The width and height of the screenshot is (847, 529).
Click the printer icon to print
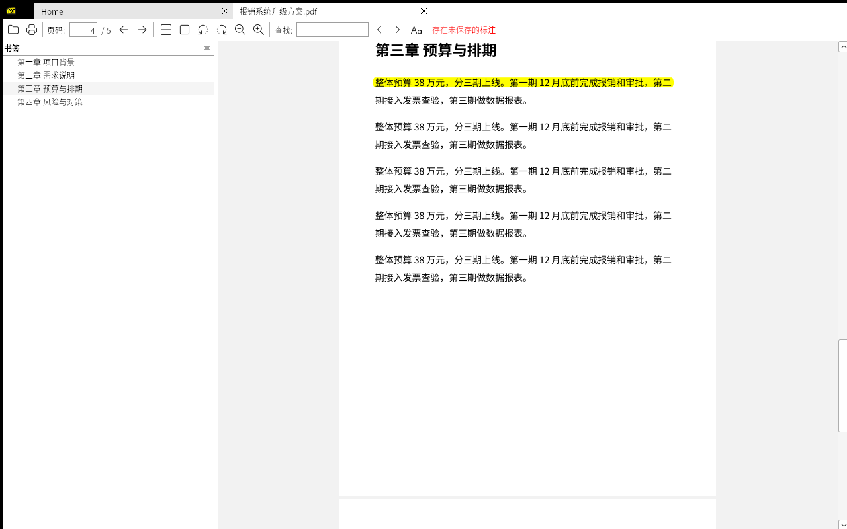tap(31, 30)
